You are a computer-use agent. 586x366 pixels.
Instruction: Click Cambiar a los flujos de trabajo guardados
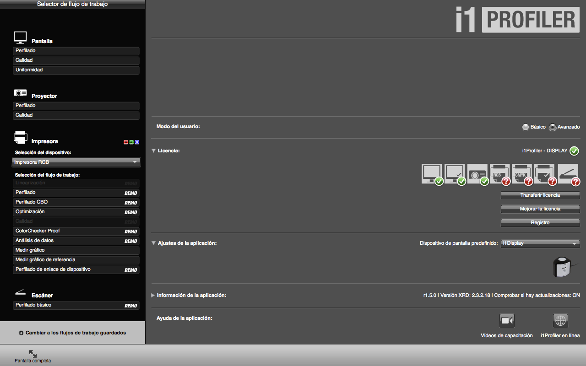pos(76,333)
